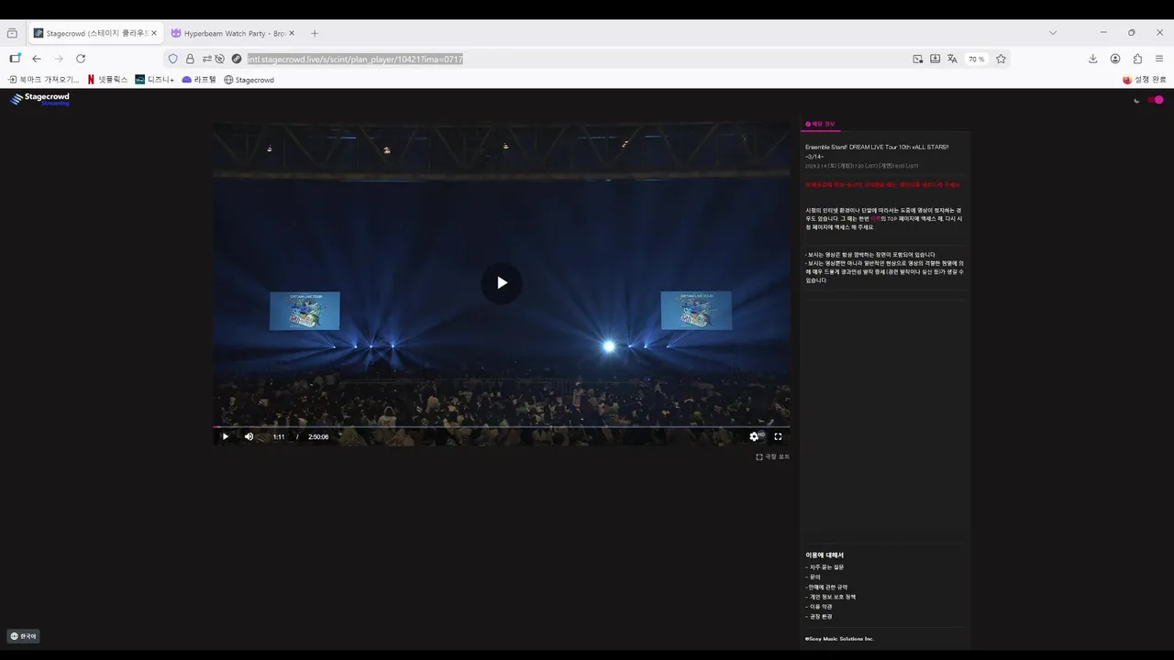1174x660 pixels.
Task: Open the 자주 묻는 질문 link
Action: tap(826, 567)
